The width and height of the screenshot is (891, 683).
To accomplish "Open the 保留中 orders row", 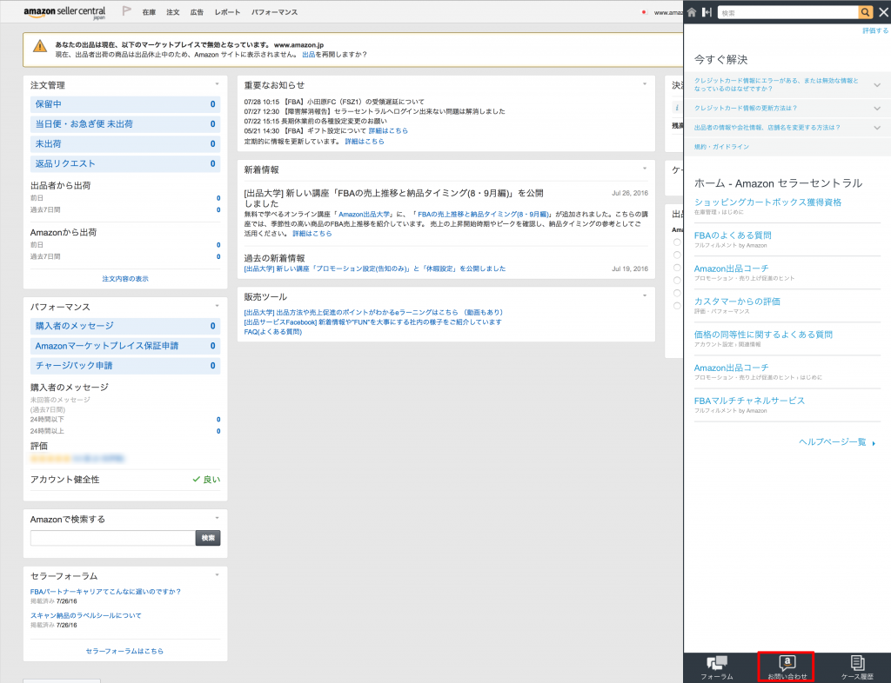I will 125,104.
